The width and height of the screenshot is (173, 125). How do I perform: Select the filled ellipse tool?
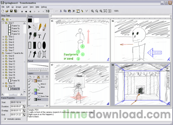(x=44, y=45)
